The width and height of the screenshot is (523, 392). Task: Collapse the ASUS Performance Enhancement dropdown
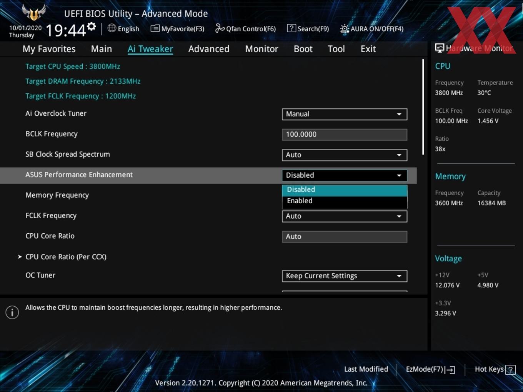[x=345, y=175]
